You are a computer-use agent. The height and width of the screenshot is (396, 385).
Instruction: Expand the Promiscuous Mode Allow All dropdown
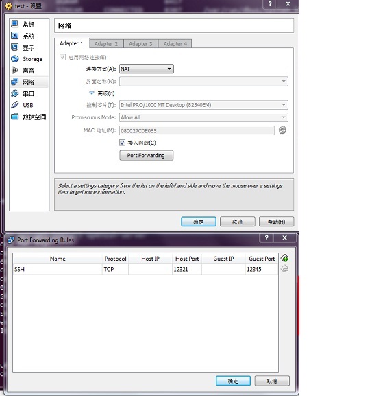pos(203,117)
